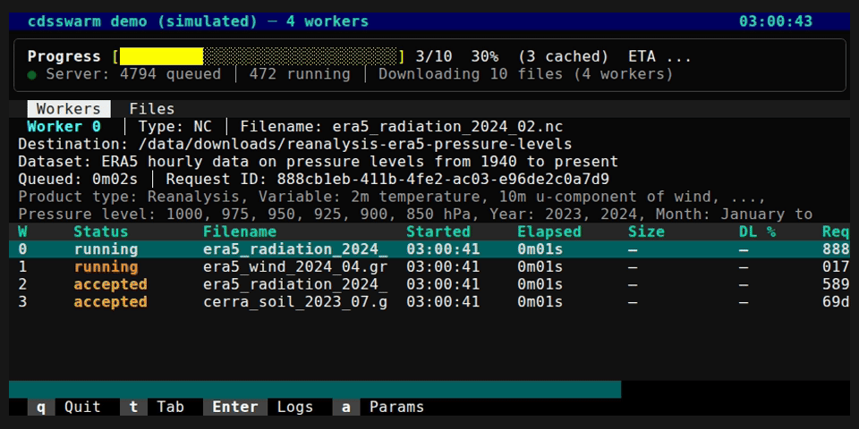
Task: Click the 3/10 progress count
Action: tap(434, 56)
